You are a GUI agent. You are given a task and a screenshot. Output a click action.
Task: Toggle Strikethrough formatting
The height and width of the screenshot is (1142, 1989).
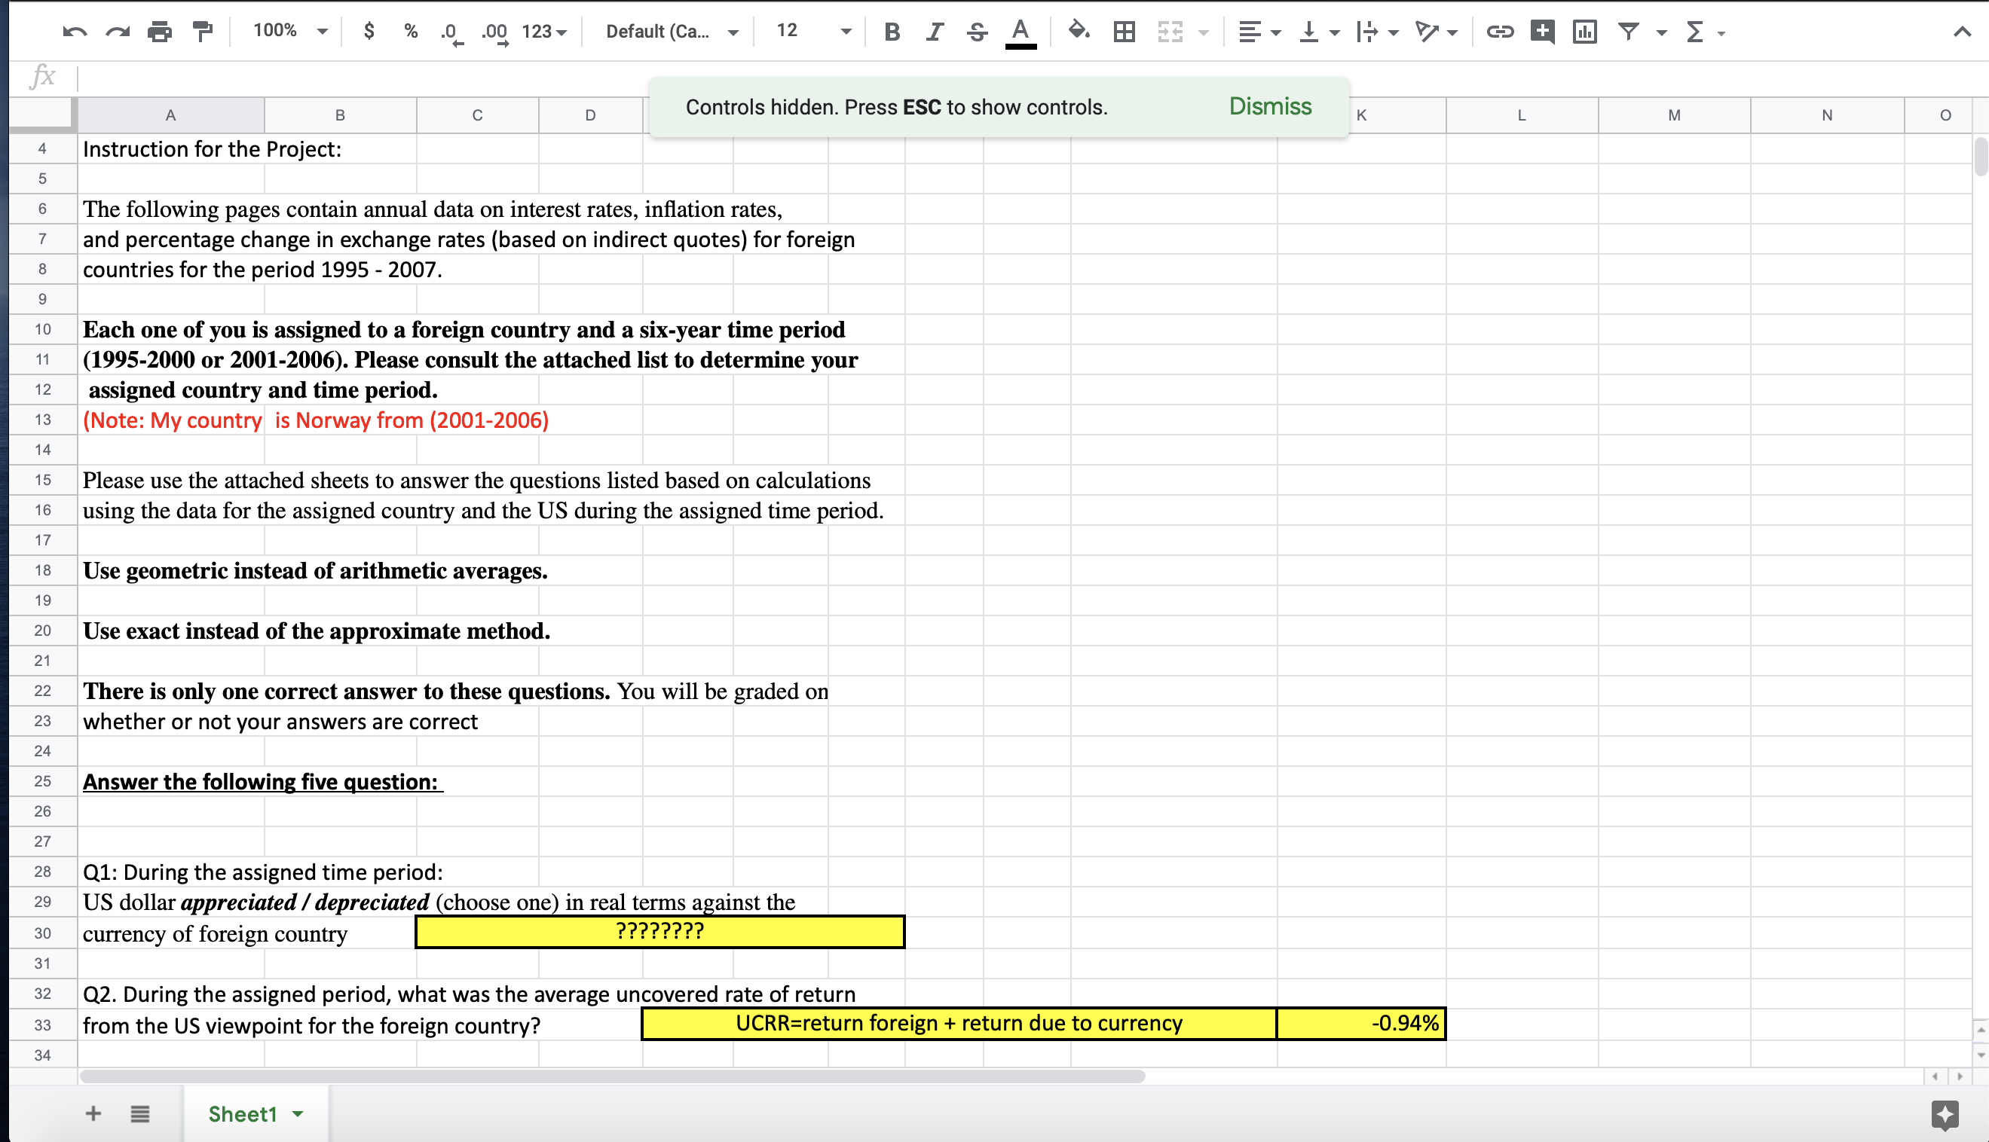click(x=977, y=32)
